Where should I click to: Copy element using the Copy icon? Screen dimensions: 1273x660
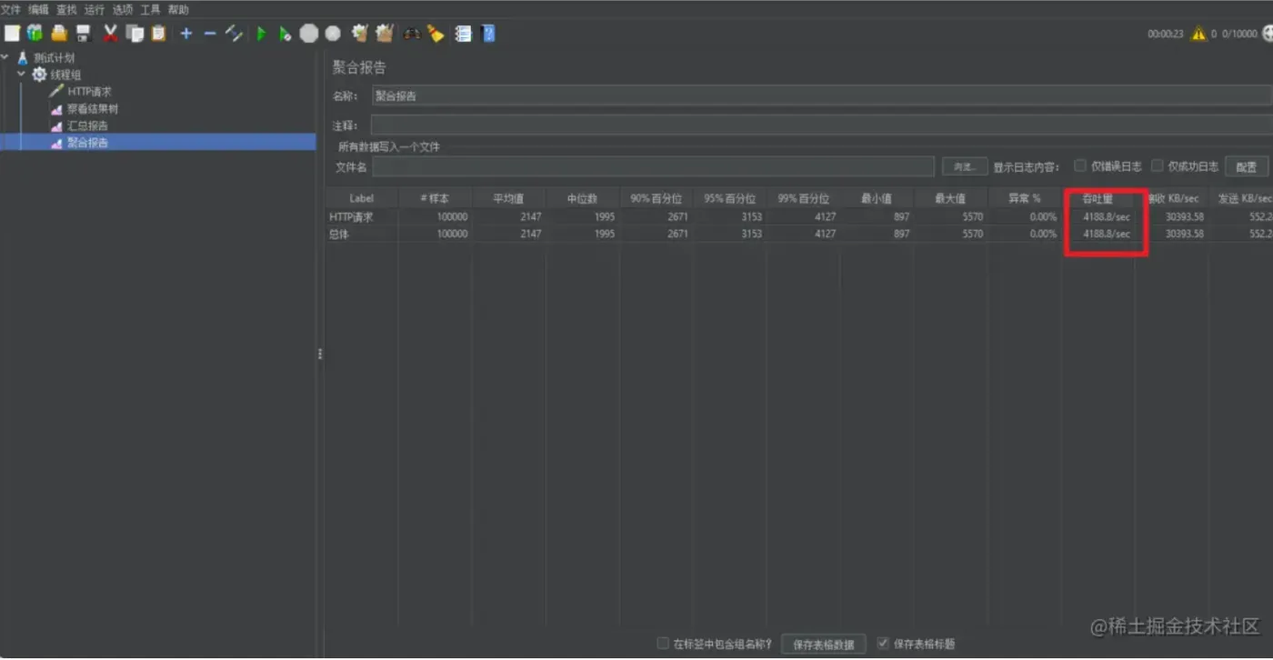[135, 34]
